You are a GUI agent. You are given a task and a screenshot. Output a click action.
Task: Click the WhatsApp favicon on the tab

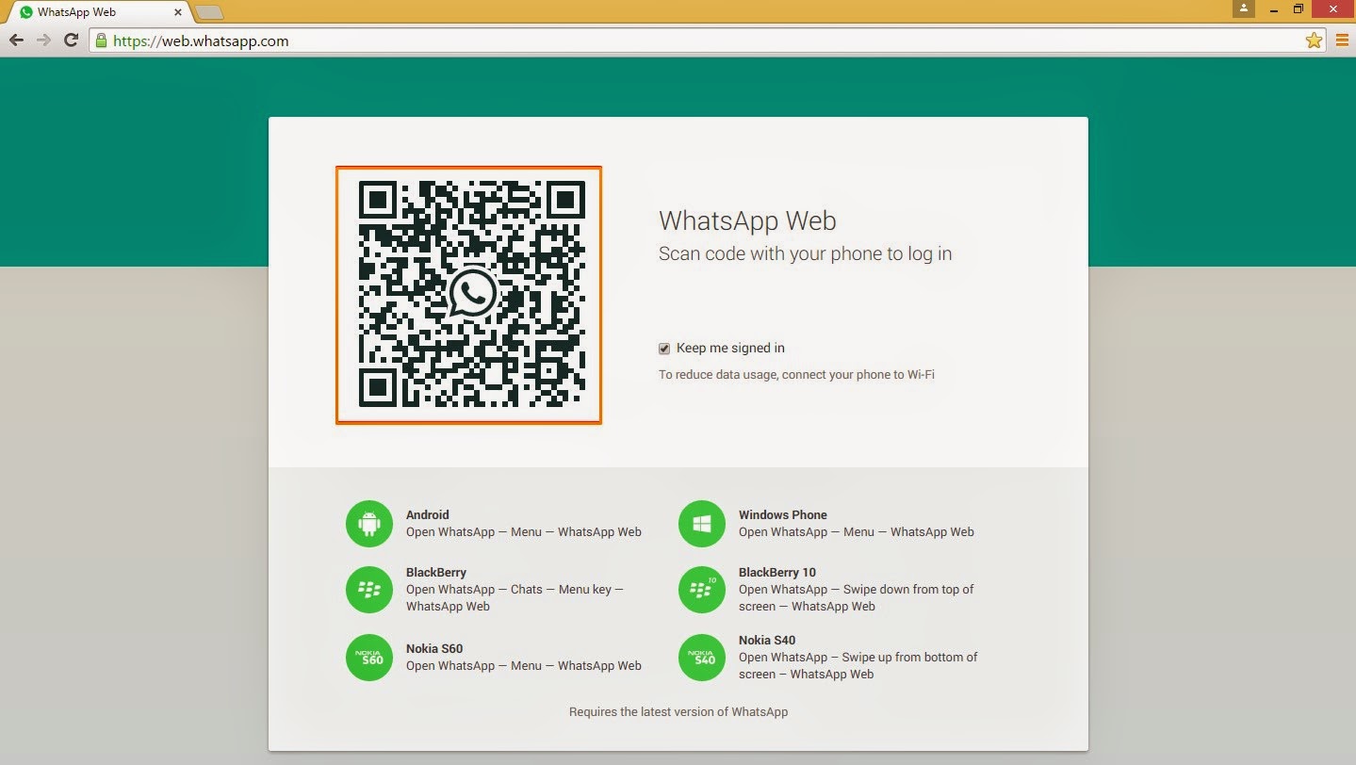[25, 12]
